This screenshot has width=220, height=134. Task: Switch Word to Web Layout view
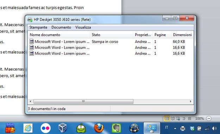(178, 118)
